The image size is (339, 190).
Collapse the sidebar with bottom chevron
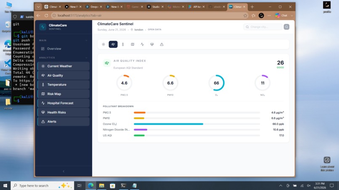[x=64, y=171]
